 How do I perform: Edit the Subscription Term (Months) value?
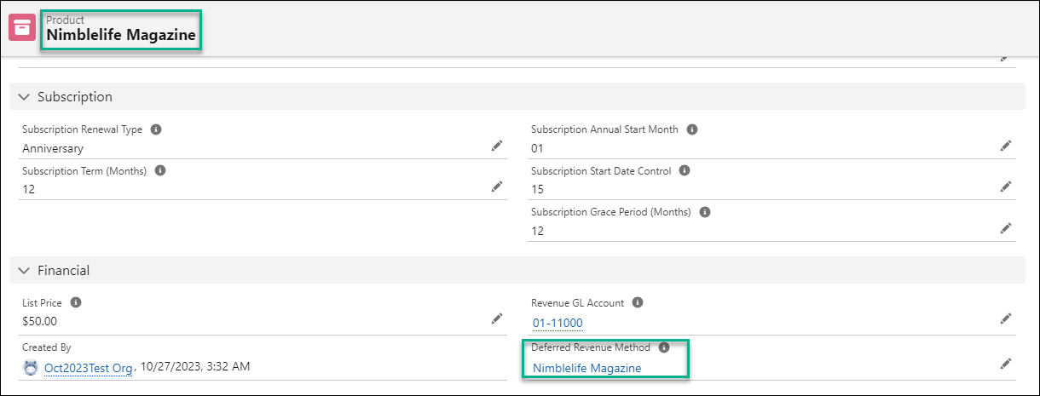(497, 187)
